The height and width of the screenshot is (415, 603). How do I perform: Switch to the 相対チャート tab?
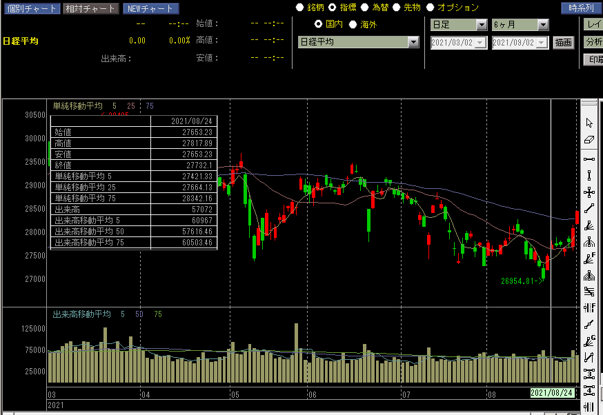pyautogui.click(x=90, y=9)
